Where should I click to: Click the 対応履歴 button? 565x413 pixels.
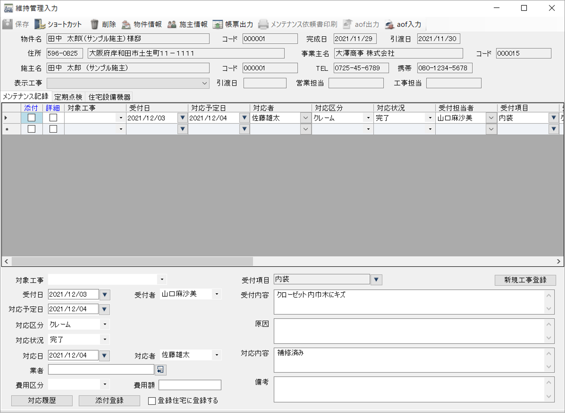click(42, 401)
